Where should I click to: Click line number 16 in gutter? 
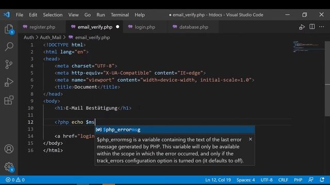coord(30,150)
